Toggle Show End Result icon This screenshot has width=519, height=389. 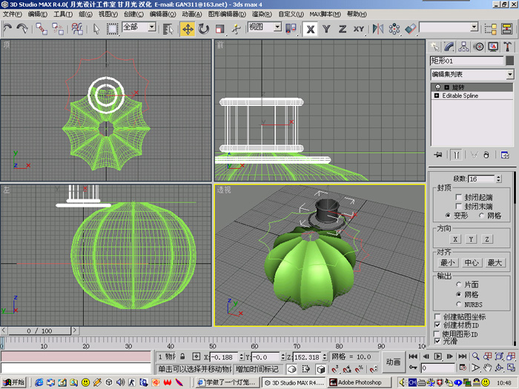[x=456, y=155]
